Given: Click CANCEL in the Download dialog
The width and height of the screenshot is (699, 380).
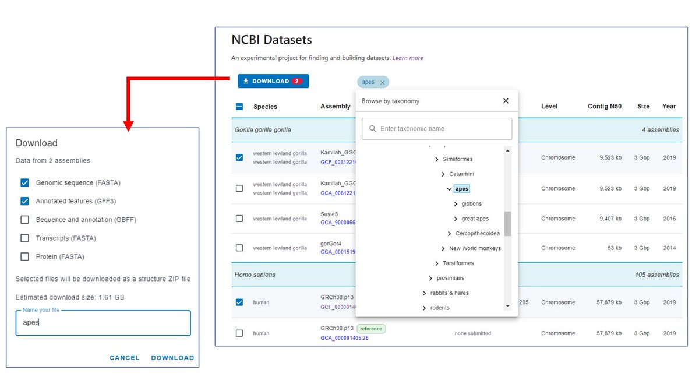Looking at the screenshot, I should (125, 358).
